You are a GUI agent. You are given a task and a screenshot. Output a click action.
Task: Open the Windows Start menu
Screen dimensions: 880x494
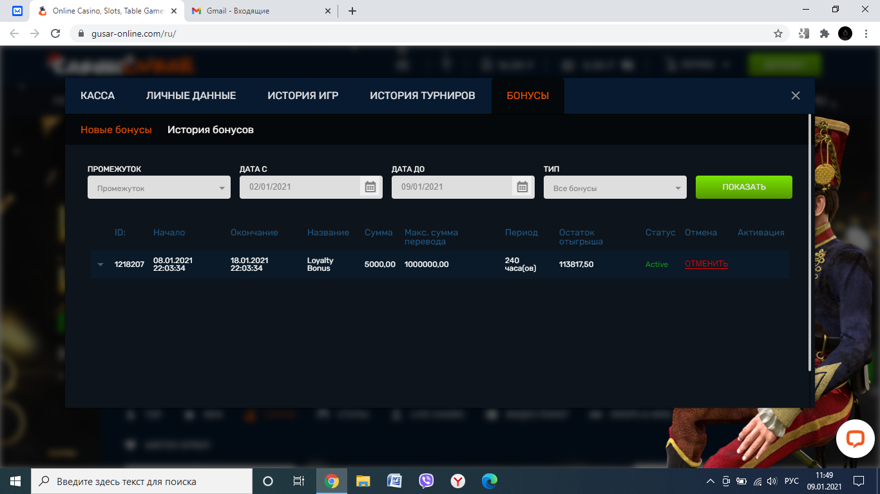(15, 481)
